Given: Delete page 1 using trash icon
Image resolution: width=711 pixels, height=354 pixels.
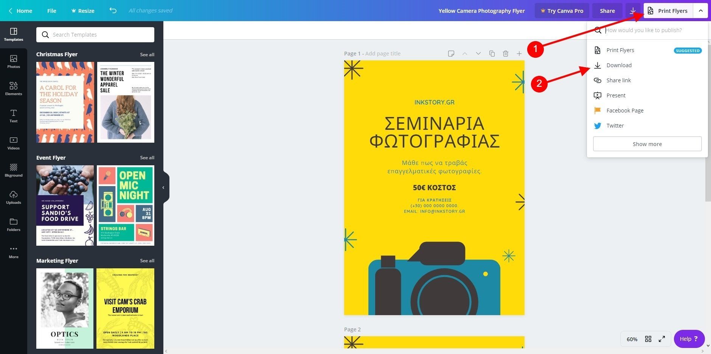Looking at the screenshot, I should point(505,54).
